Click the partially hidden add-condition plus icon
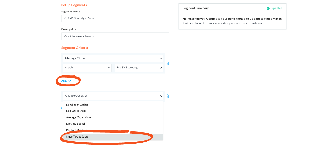The width and height of the screenshot is (313, 146). [62, 108]
